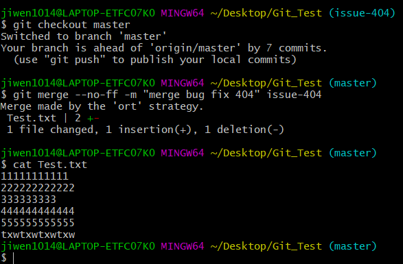Click the 555555555555 output line

(x=38, y=223)
